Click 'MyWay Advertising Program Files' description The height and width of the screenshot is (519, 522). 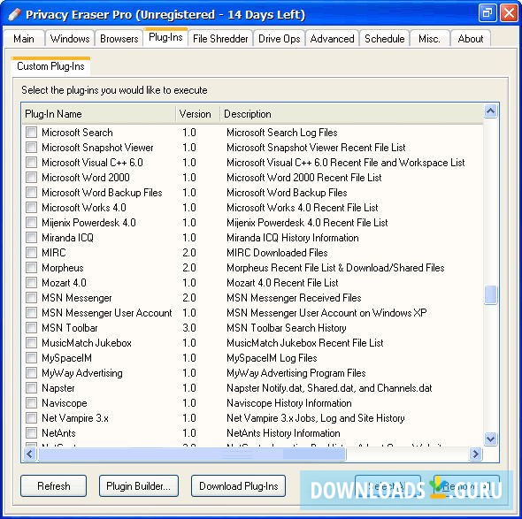coord(296,373)
